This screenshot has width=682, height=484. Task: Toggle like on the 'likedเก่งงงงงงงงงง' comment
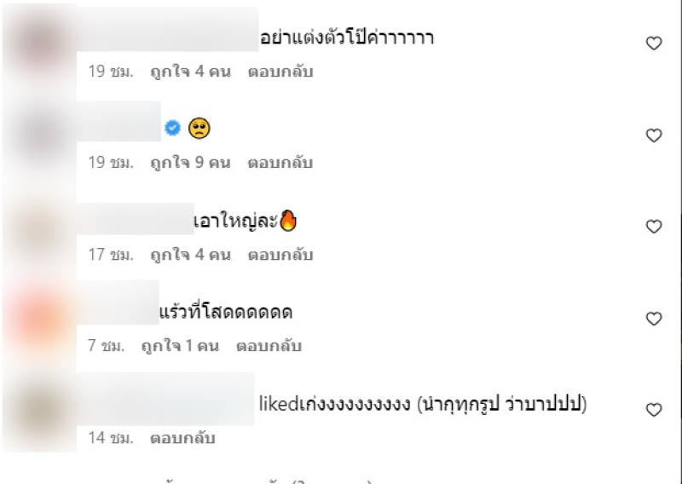pyautogui.click(x=654, y=410)
